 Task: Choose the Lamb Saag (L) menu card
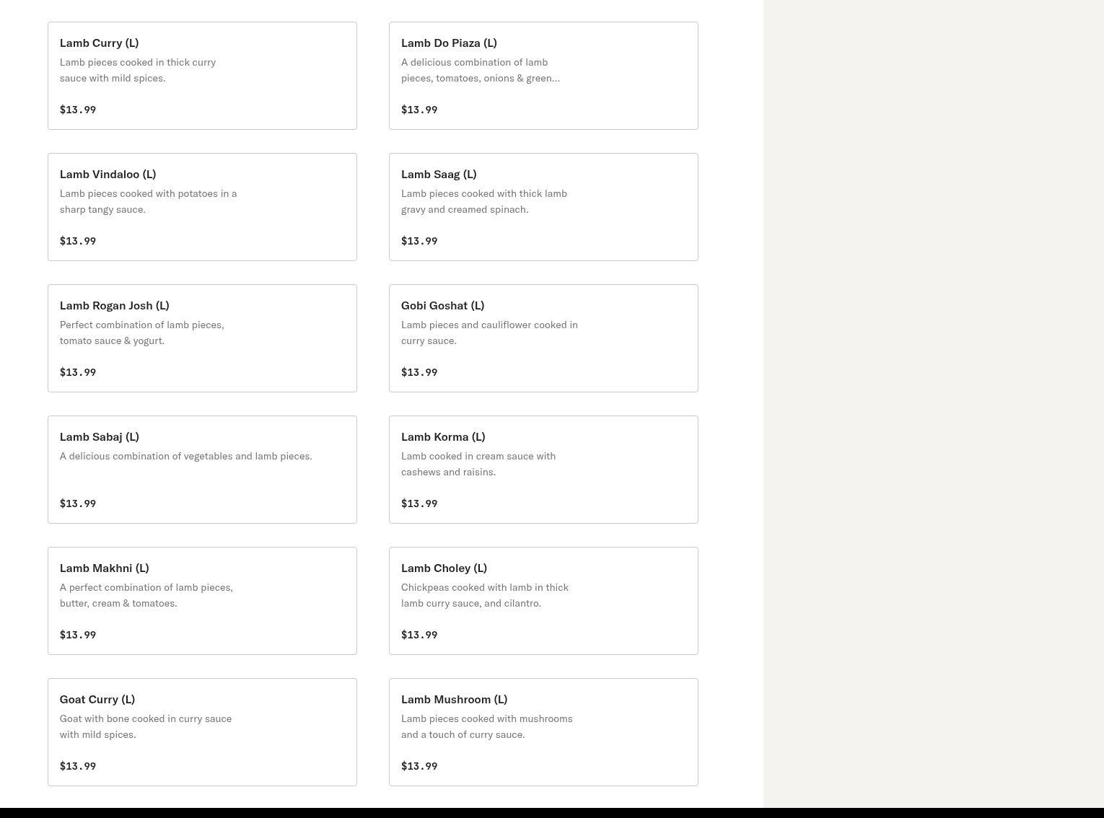(543, 207)
